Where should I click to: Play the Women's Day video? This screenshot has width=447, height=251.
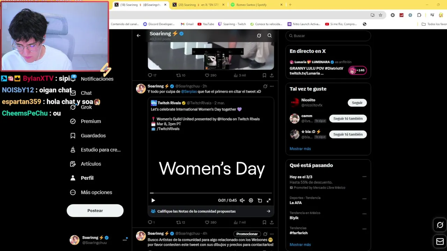(153, 200)
